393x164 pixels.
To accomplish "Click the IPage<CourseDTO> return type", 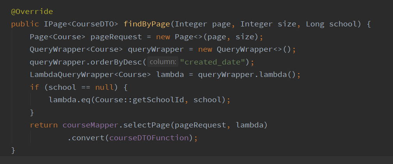I will click(81, 24).
